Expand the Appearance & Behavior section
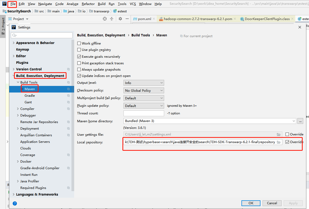Image resolution: width=309 pixels, height=209 pixels. pyautogui.click(x=14, y=43)
